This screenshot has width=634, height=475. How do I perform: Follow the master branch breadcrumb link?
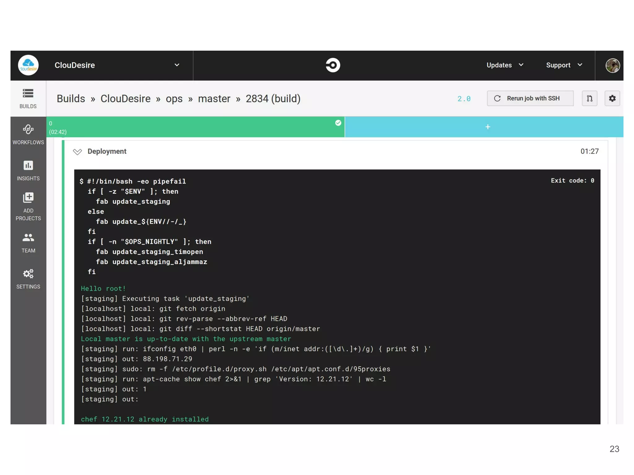[x=214, y=99]
